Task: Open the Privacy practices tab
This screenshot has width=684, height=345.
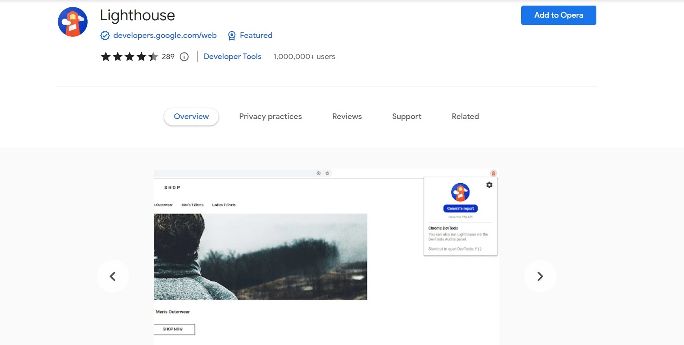Action: [270, 117]
